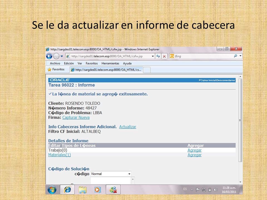The image size is (267, 200).
Task: Click the Internet Explorer taskbar icon
Action: (67, 189)
